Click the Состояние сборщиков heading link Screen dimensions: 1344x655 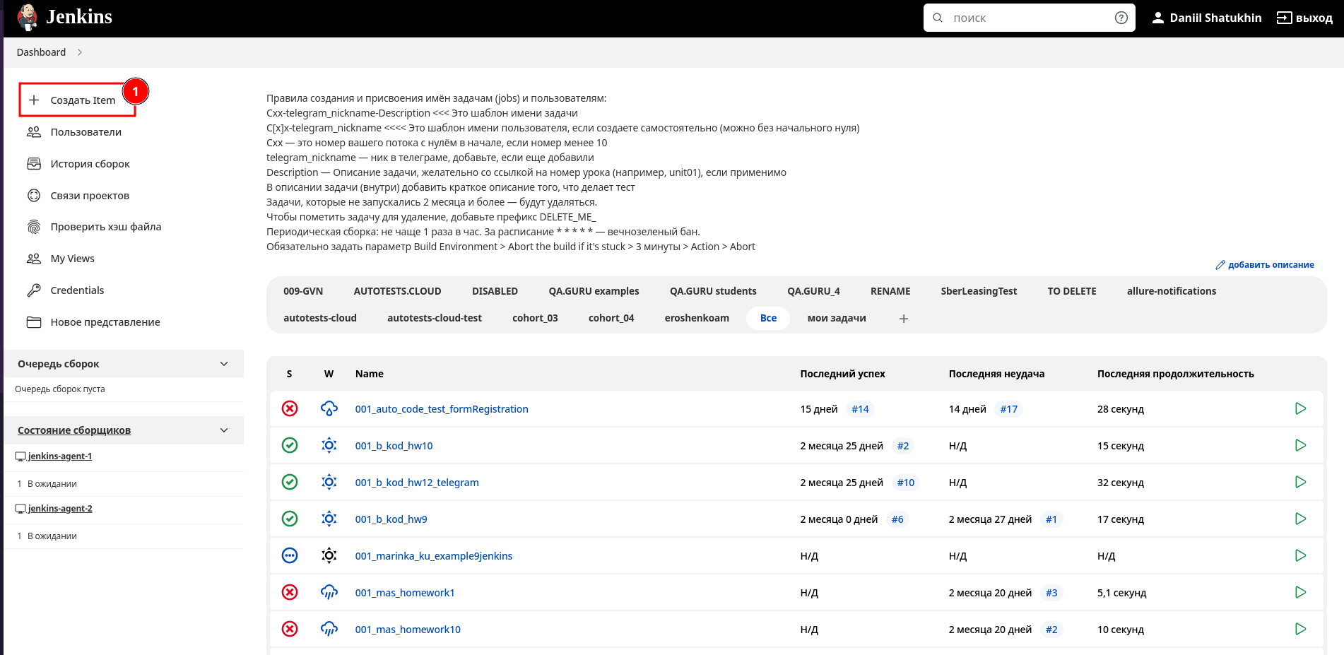click(74, 430)
